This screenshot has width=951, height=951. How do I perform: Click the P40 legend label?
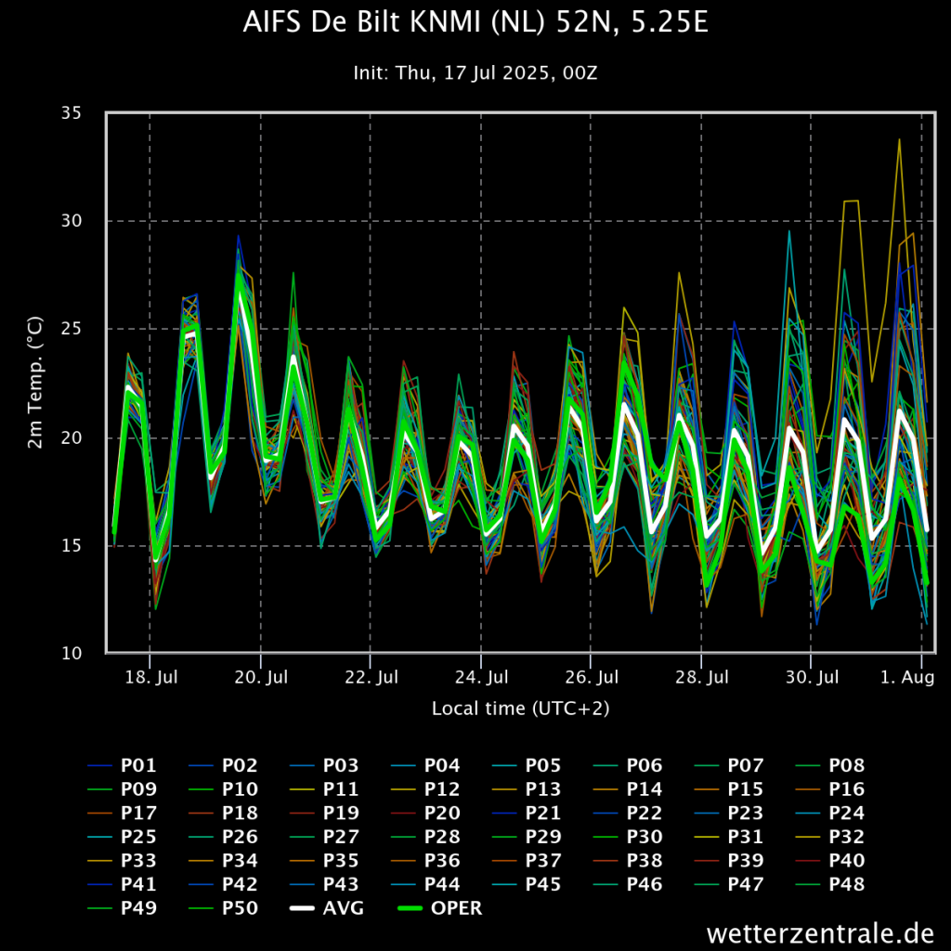pyautogui.click(x=847, y=860)
